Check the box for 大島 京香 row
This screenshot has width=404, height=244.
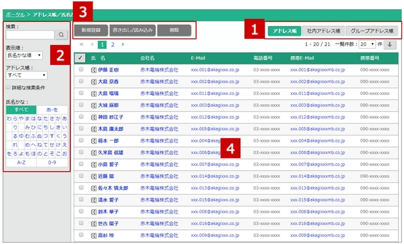[81, 81]
